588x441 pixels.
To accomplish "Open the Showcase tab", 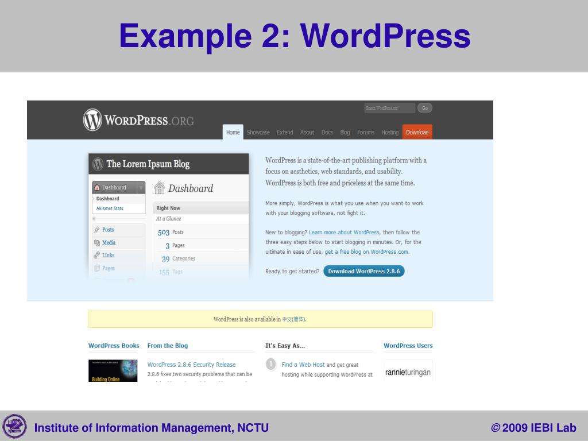I will pos(258,132).
